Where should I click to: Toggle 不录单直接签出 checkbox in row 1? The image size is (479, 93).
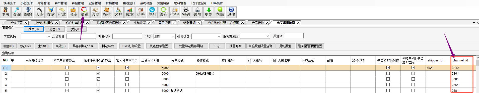click(x=67, y=68)
